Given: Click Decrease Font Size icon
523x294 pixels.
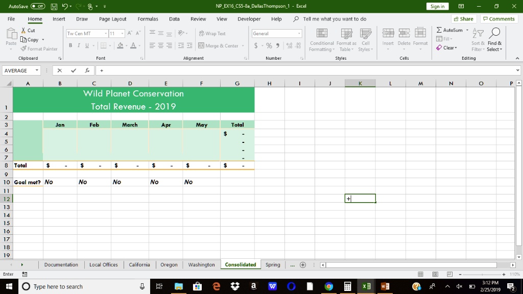Looking at the screenshot, I should coord(138,33).
